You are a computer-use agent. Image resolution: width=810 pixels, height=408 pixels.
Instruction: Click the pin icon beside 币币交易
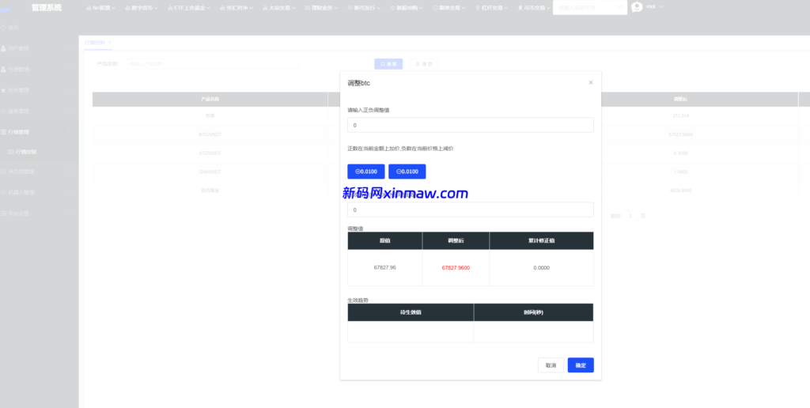(520, 8)
